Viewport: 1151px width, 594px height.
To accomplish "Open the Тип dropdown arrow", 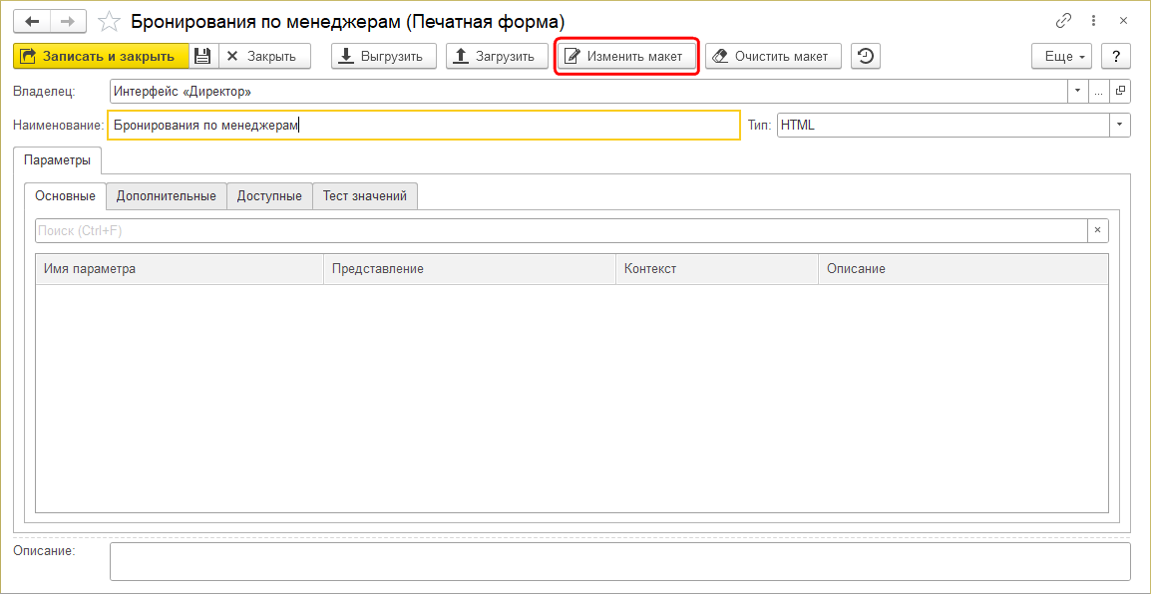I will 1119,126.
